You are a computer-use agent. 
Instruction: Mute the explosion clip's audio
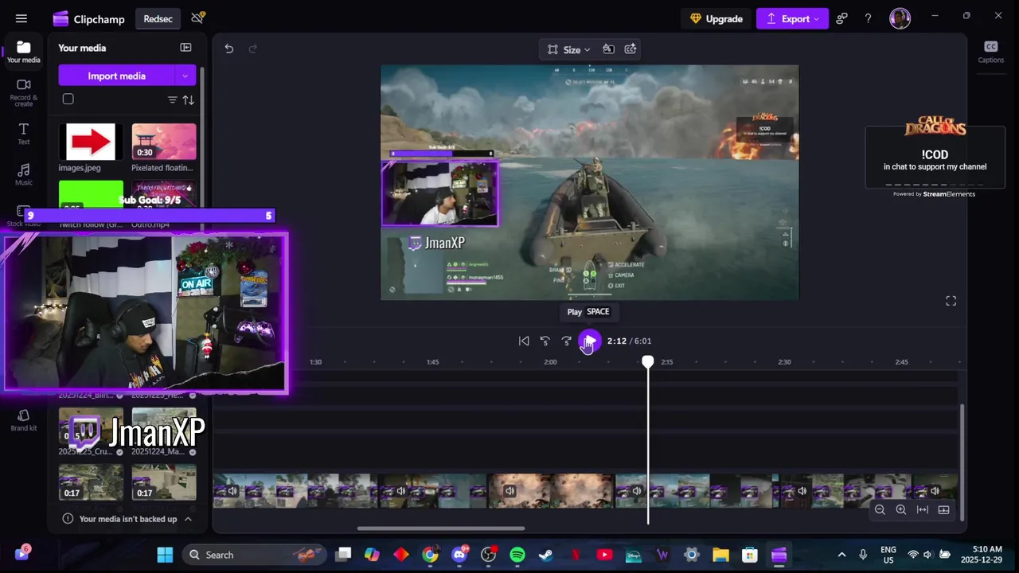click(510, 491)
